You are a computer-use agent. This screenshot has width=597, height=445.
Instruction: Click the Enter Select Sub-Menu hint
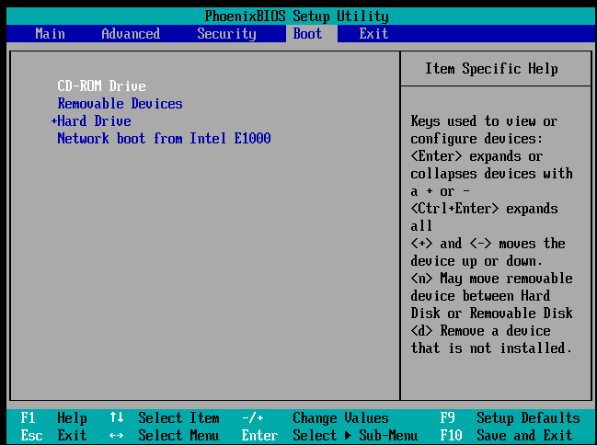pyautogui.click(x=329, y=435)
